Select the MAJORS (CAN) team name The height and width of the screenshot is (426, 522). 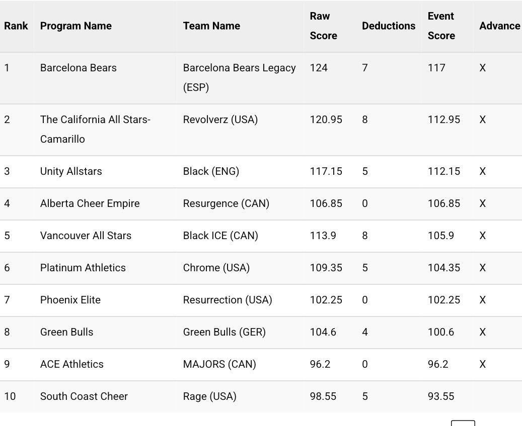point(219,364)
